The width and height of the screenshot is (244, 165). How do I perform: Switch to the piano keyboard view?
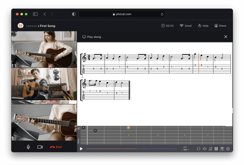point(222,149)
